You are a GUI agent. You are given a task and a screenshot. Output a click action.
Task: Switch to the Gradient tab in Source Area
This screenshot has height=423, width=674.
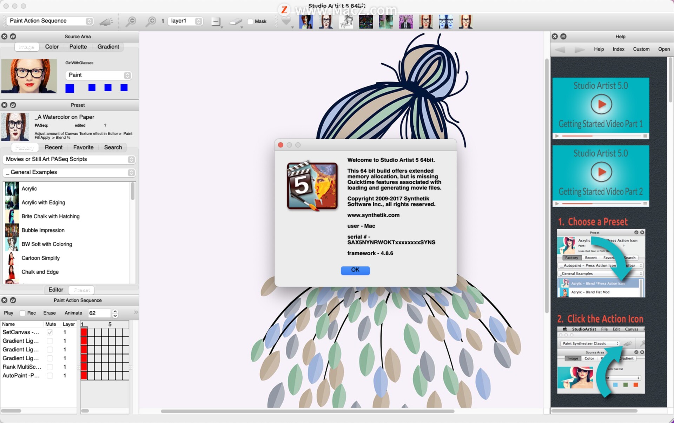point(108,47)
